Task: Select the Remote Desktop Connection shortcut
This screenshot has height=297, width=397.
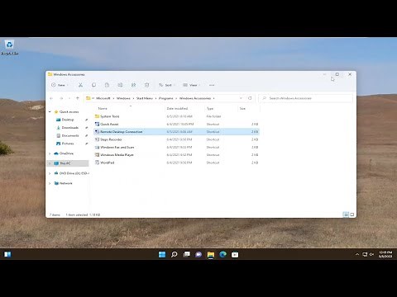Action: [x=176, y=132]
